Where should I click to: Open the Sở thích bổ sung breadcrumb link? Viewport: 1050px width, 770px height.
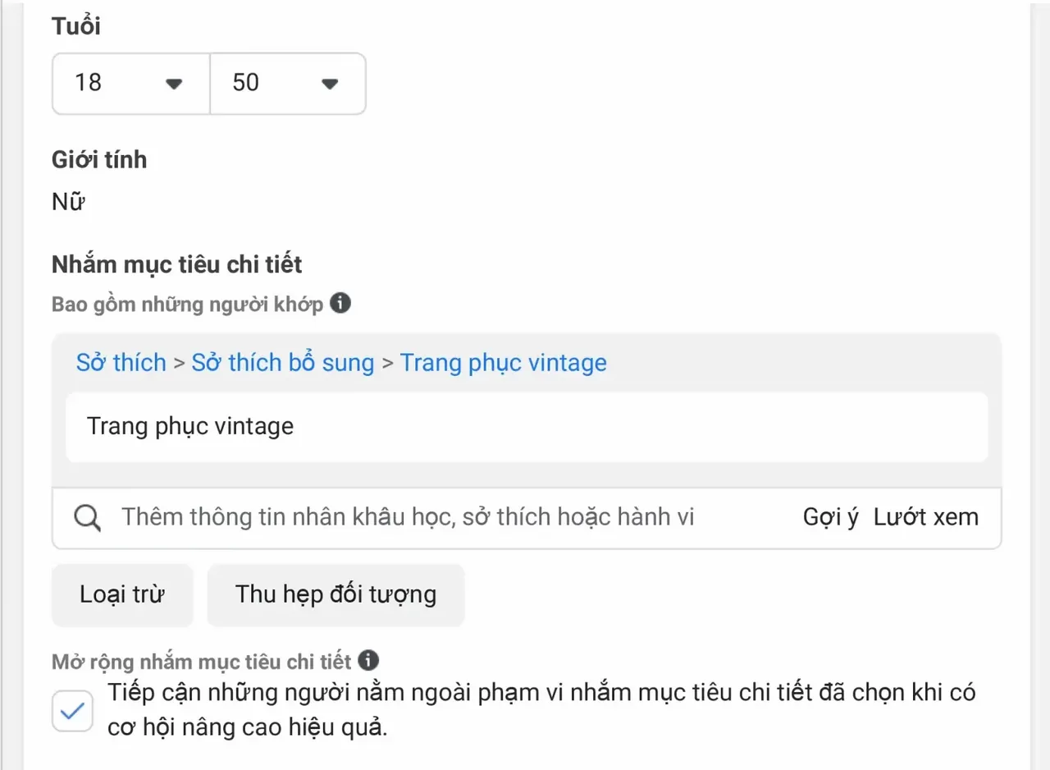click(x=283, y=363)
